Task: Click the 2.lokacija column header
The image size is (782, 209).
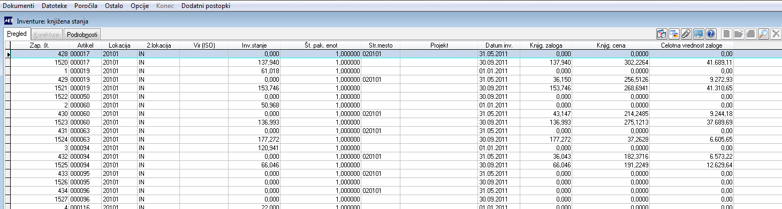Action: (158, 45)
